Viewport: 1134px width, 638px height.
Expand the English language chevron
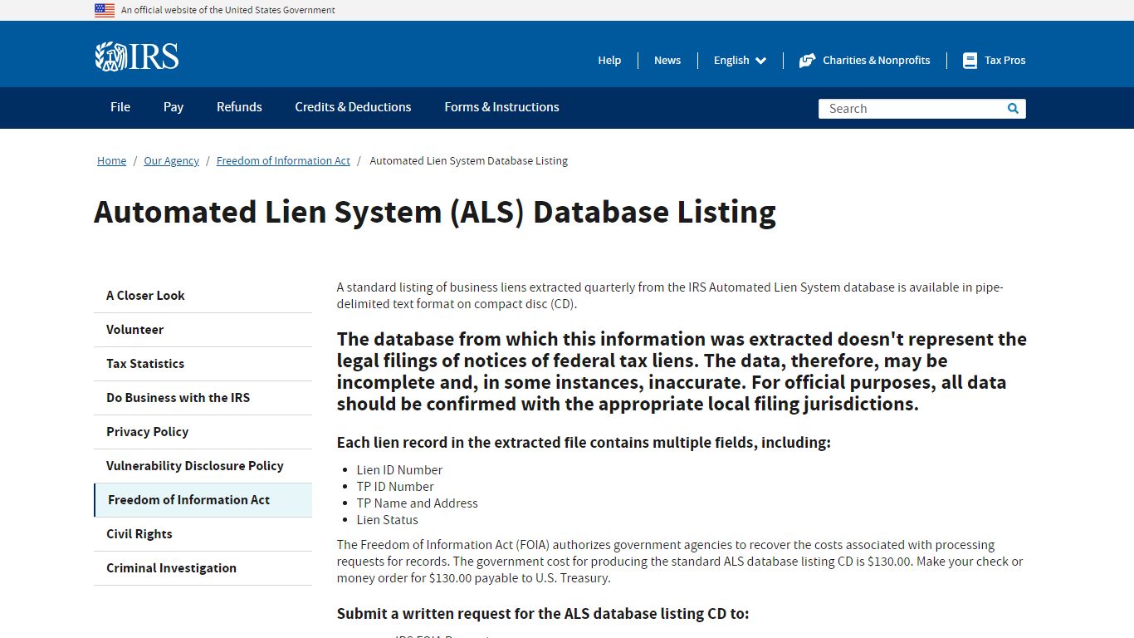coord(761,61)
